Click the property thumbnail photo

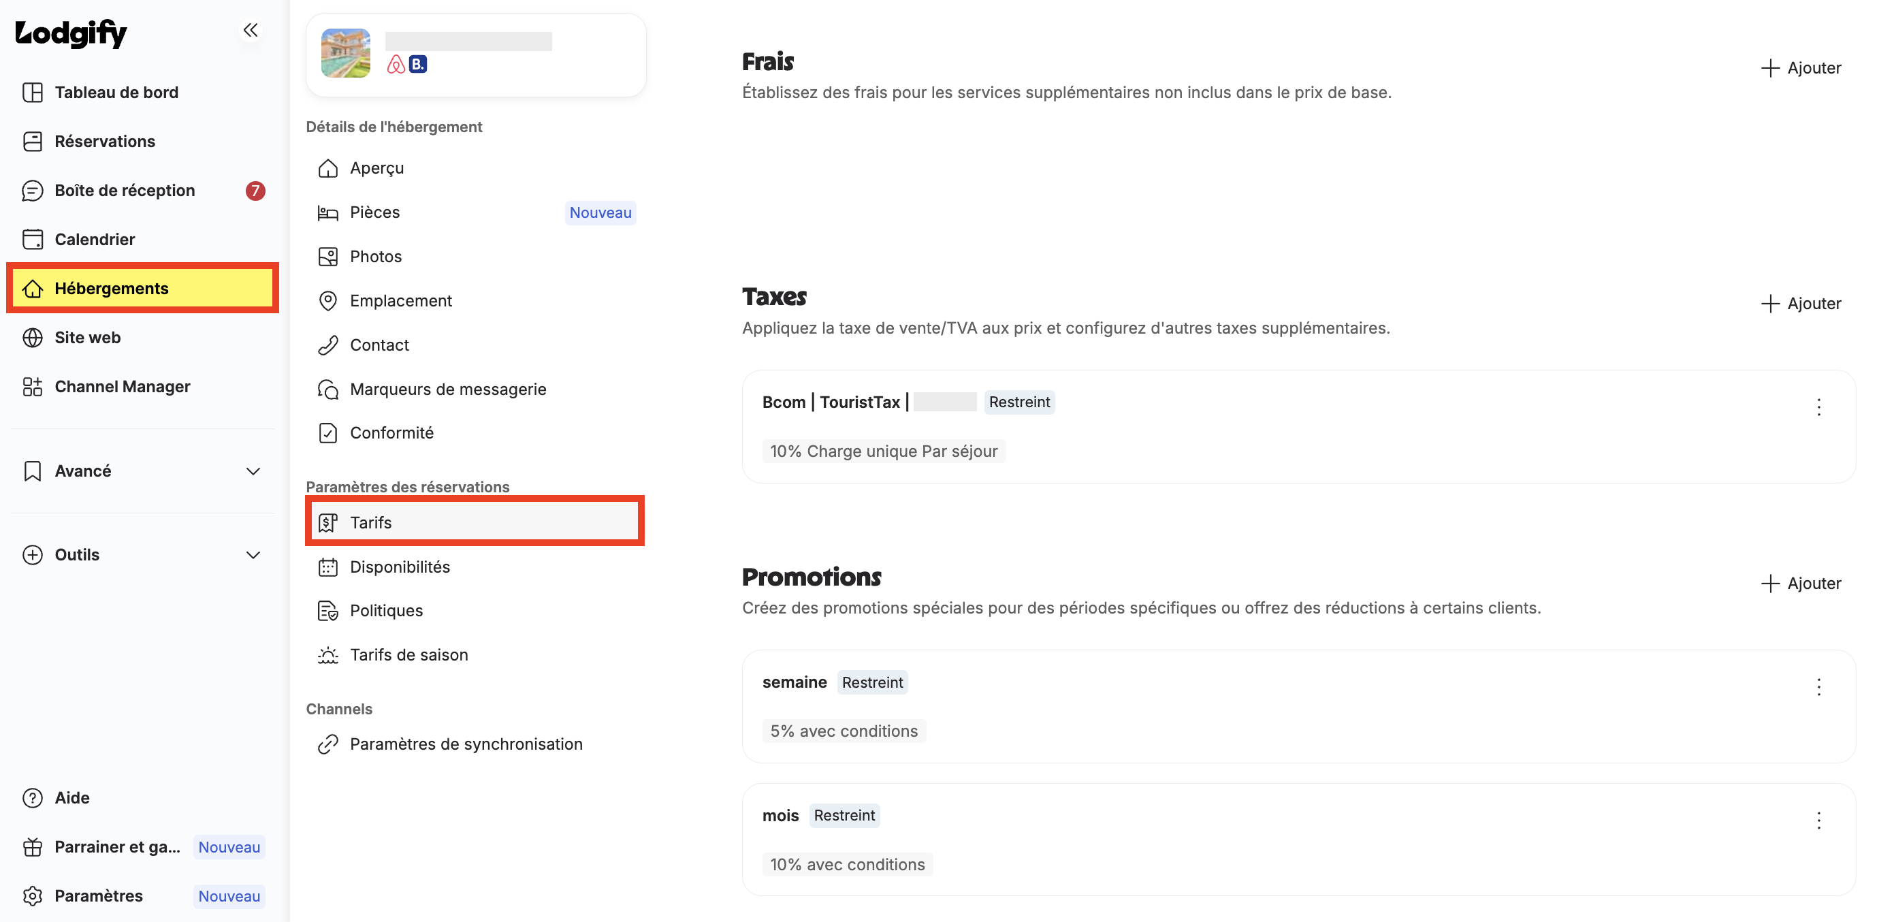coord(346,53)
